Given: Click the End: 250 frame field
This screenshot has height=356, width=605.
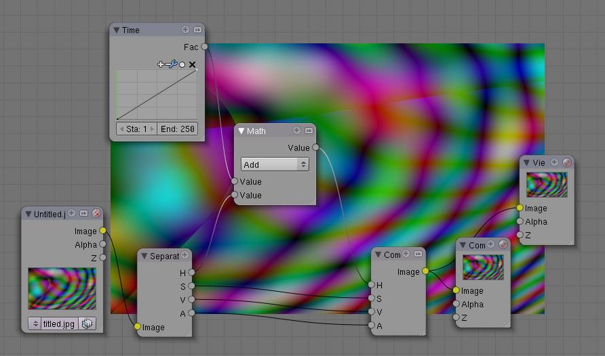Looking at the screenshot, I should coord(177,129).
